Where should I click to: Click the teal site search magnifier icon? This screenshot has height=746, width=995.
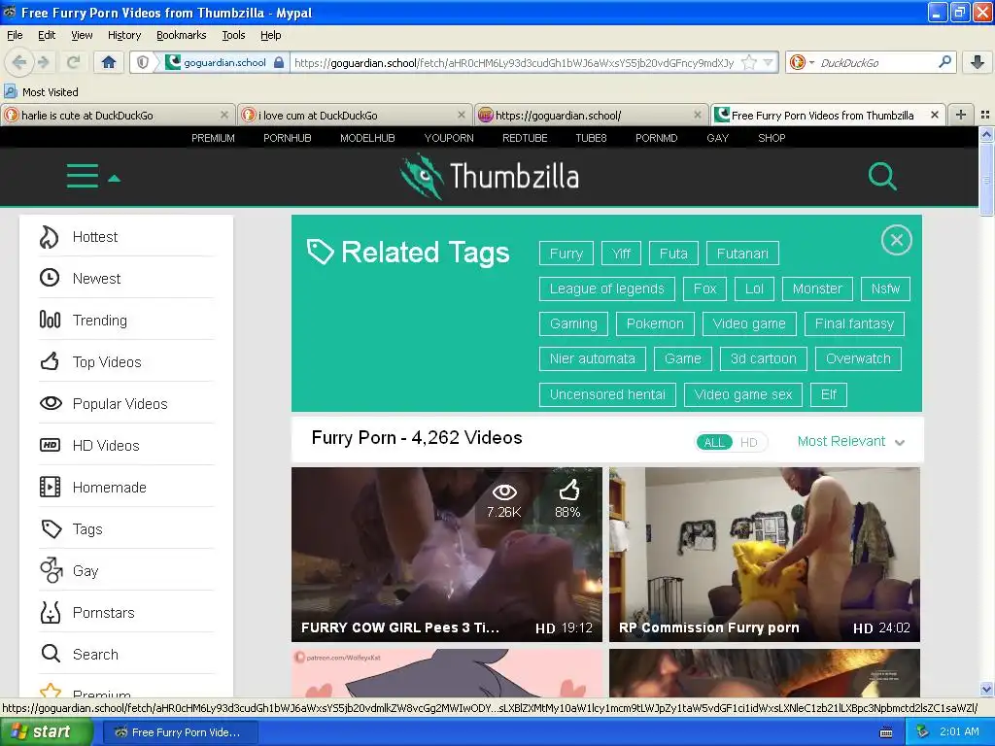pos(882,177)
